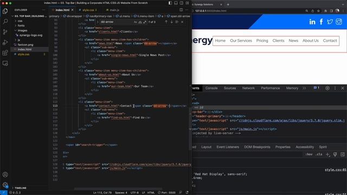The image size is (347, 195).
Task: Click the Explorer more actions ellipsis
Action: (43, 10)
